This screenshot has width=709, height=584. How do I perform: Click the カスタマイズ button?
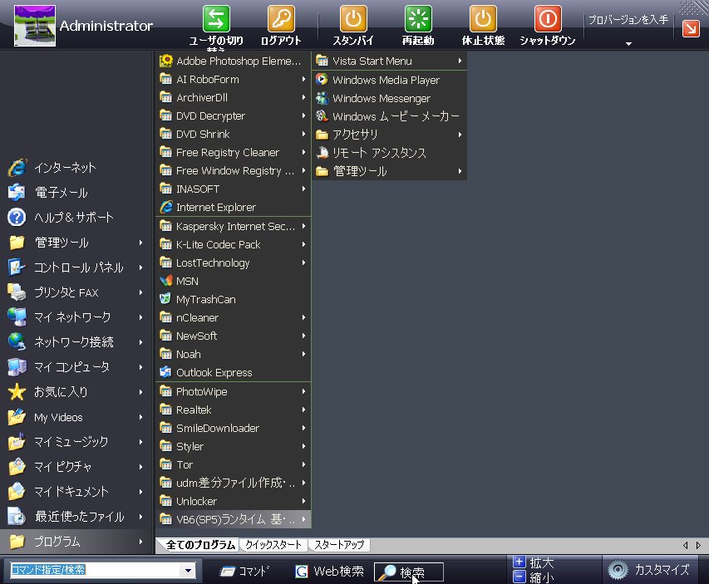650,570
